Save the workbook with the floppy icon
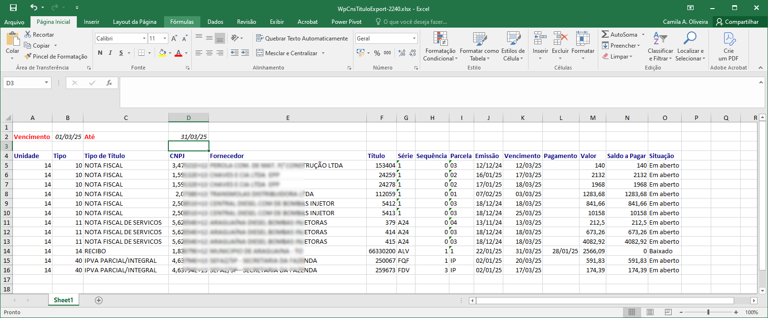The width and height of the screenshot is (768, 318). click(x=13, y=8)
